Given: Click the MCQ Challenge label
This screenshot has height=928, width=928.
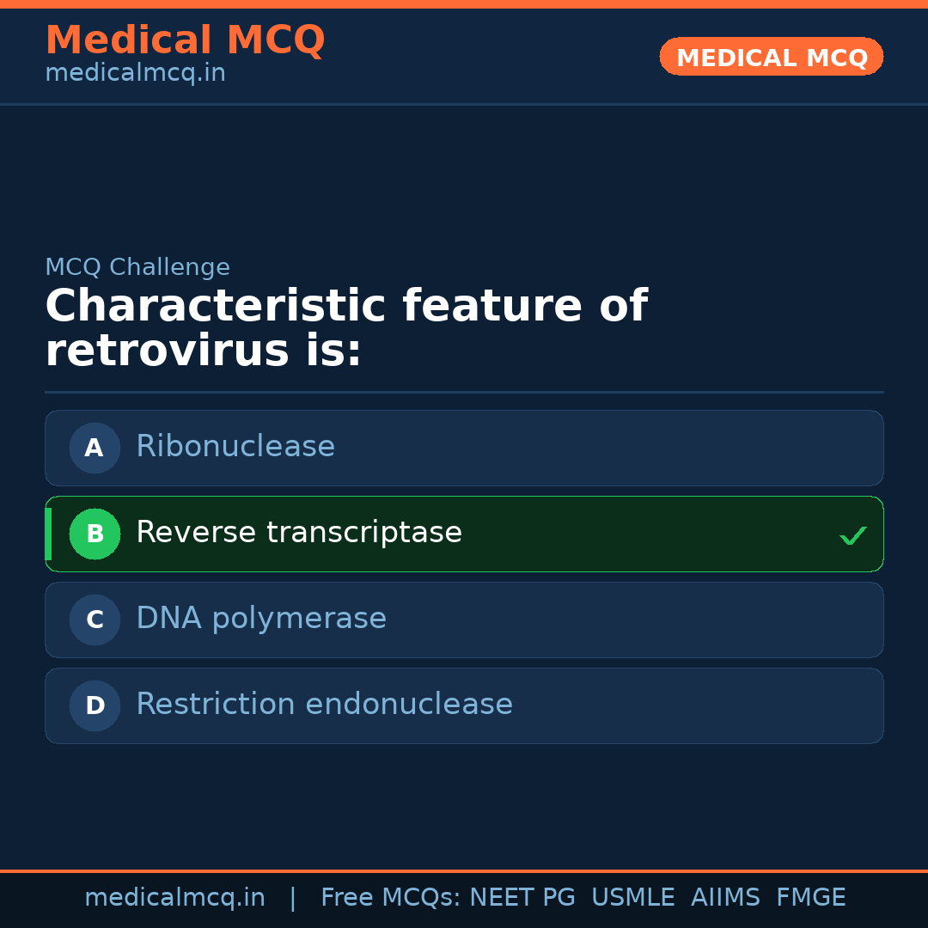Looking at the screenshot, I should [x=137, y=267].
